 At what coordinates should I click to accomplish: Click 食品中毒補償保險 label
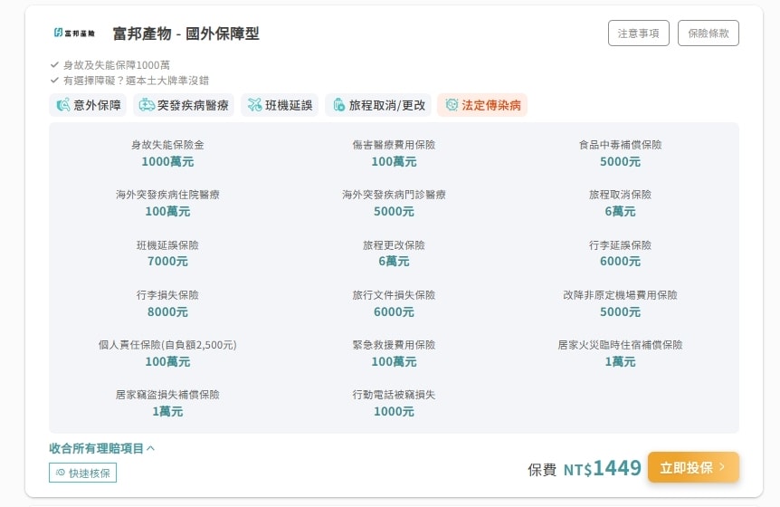click(x=621, y=145)
